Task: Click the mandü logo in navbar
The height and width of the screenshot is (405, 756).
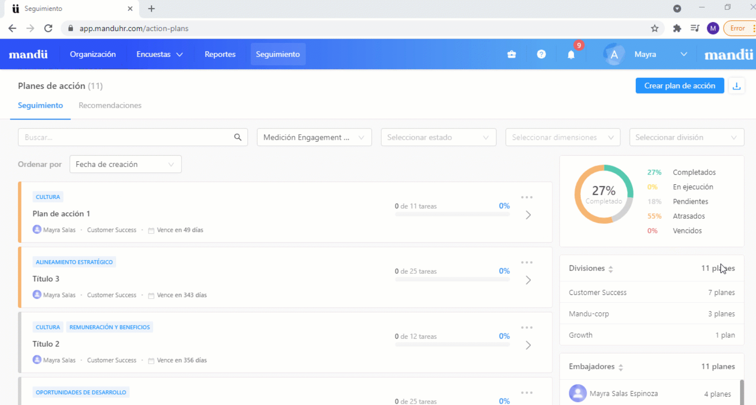Action: click(x=28, y=55)
